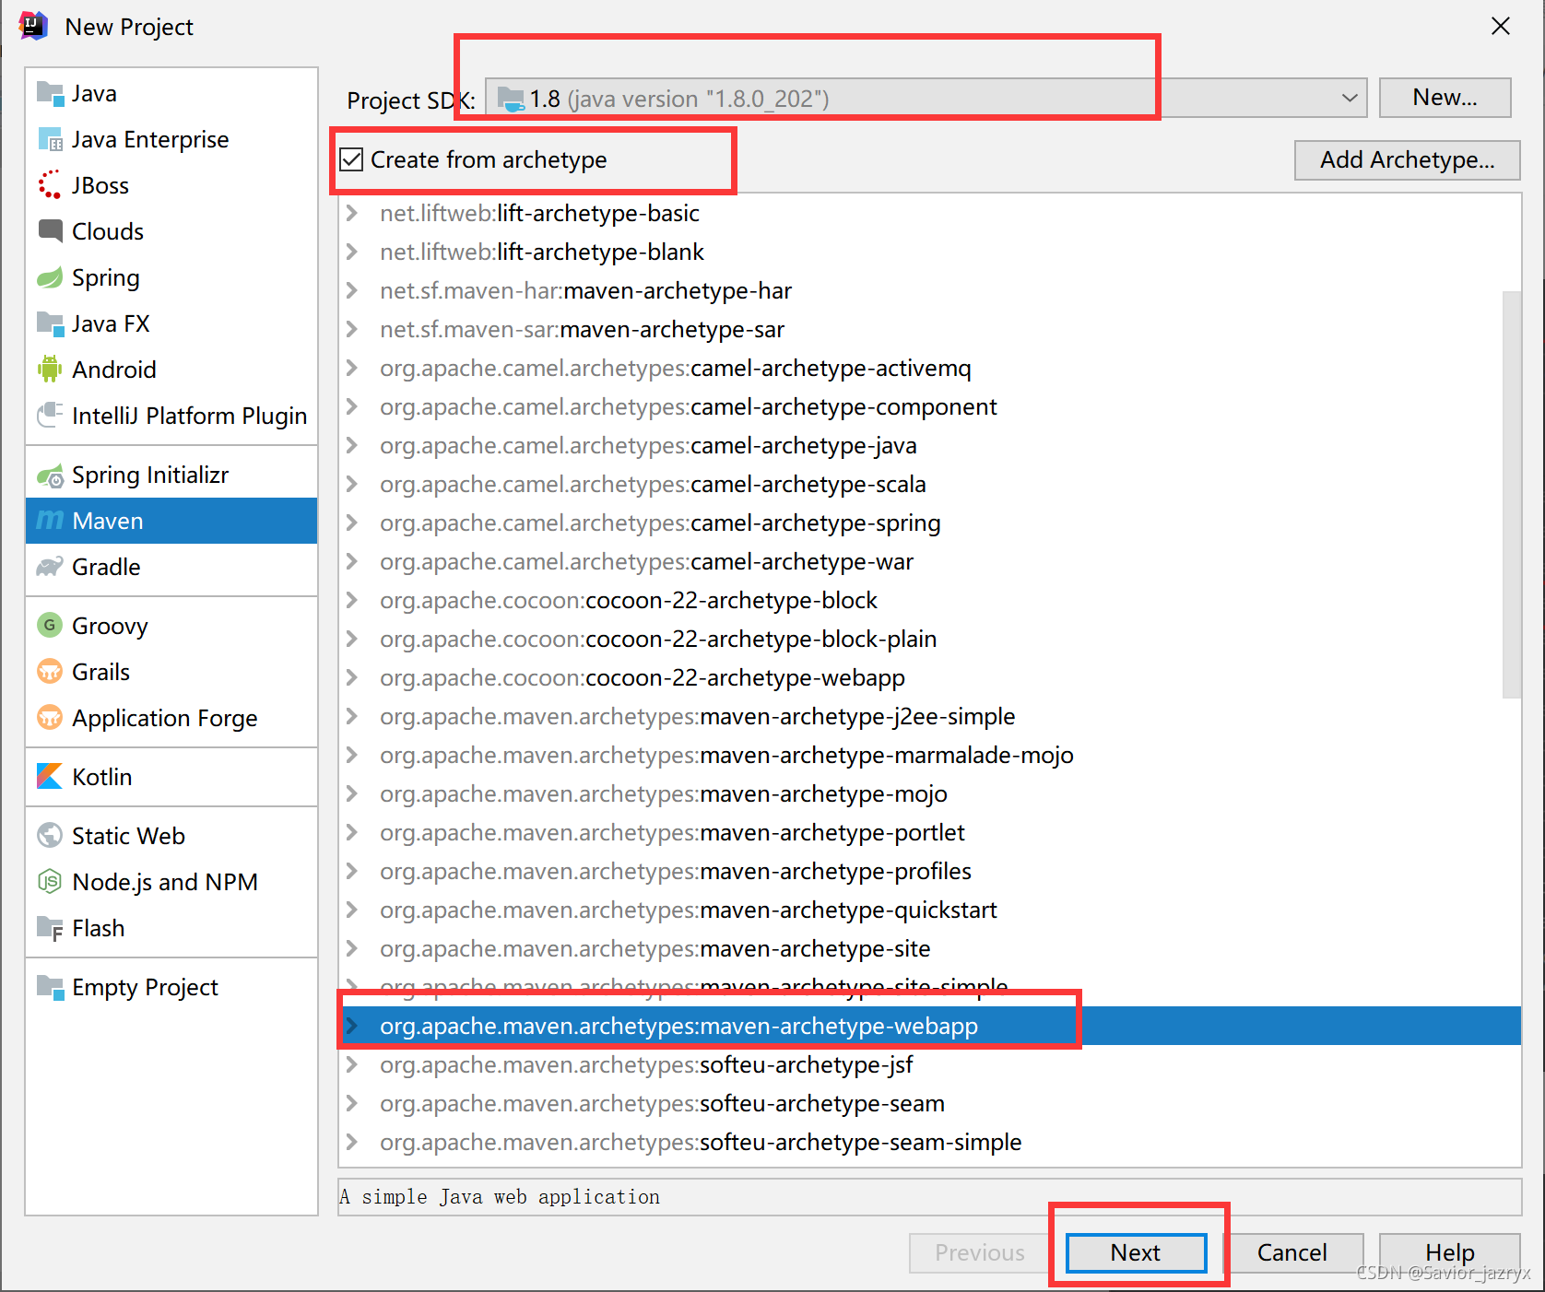The image size is (1545, 1292).
Task: Expand camel-archetype-spring node
Action: 351,523
